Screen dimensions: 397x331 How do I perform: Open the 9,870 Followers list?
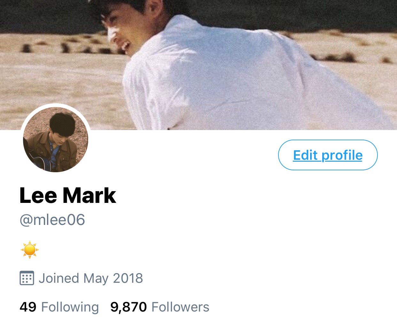pyautogui.click(x=160, y=307)
